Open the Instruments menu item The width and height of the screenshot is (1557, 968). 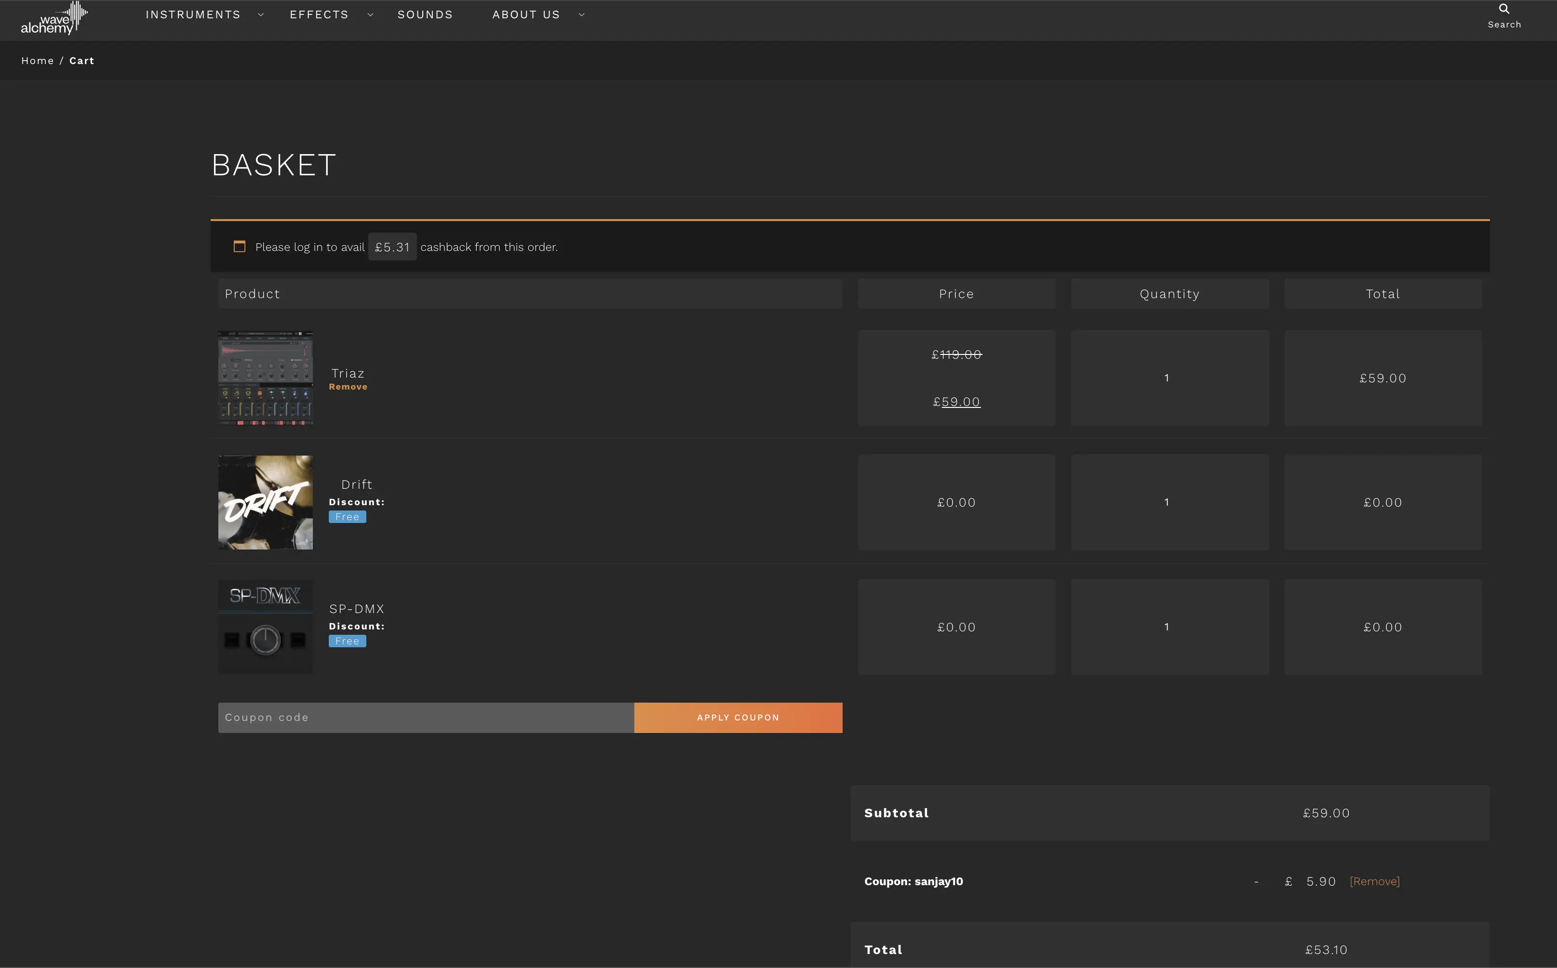click(x=193, y=15)
